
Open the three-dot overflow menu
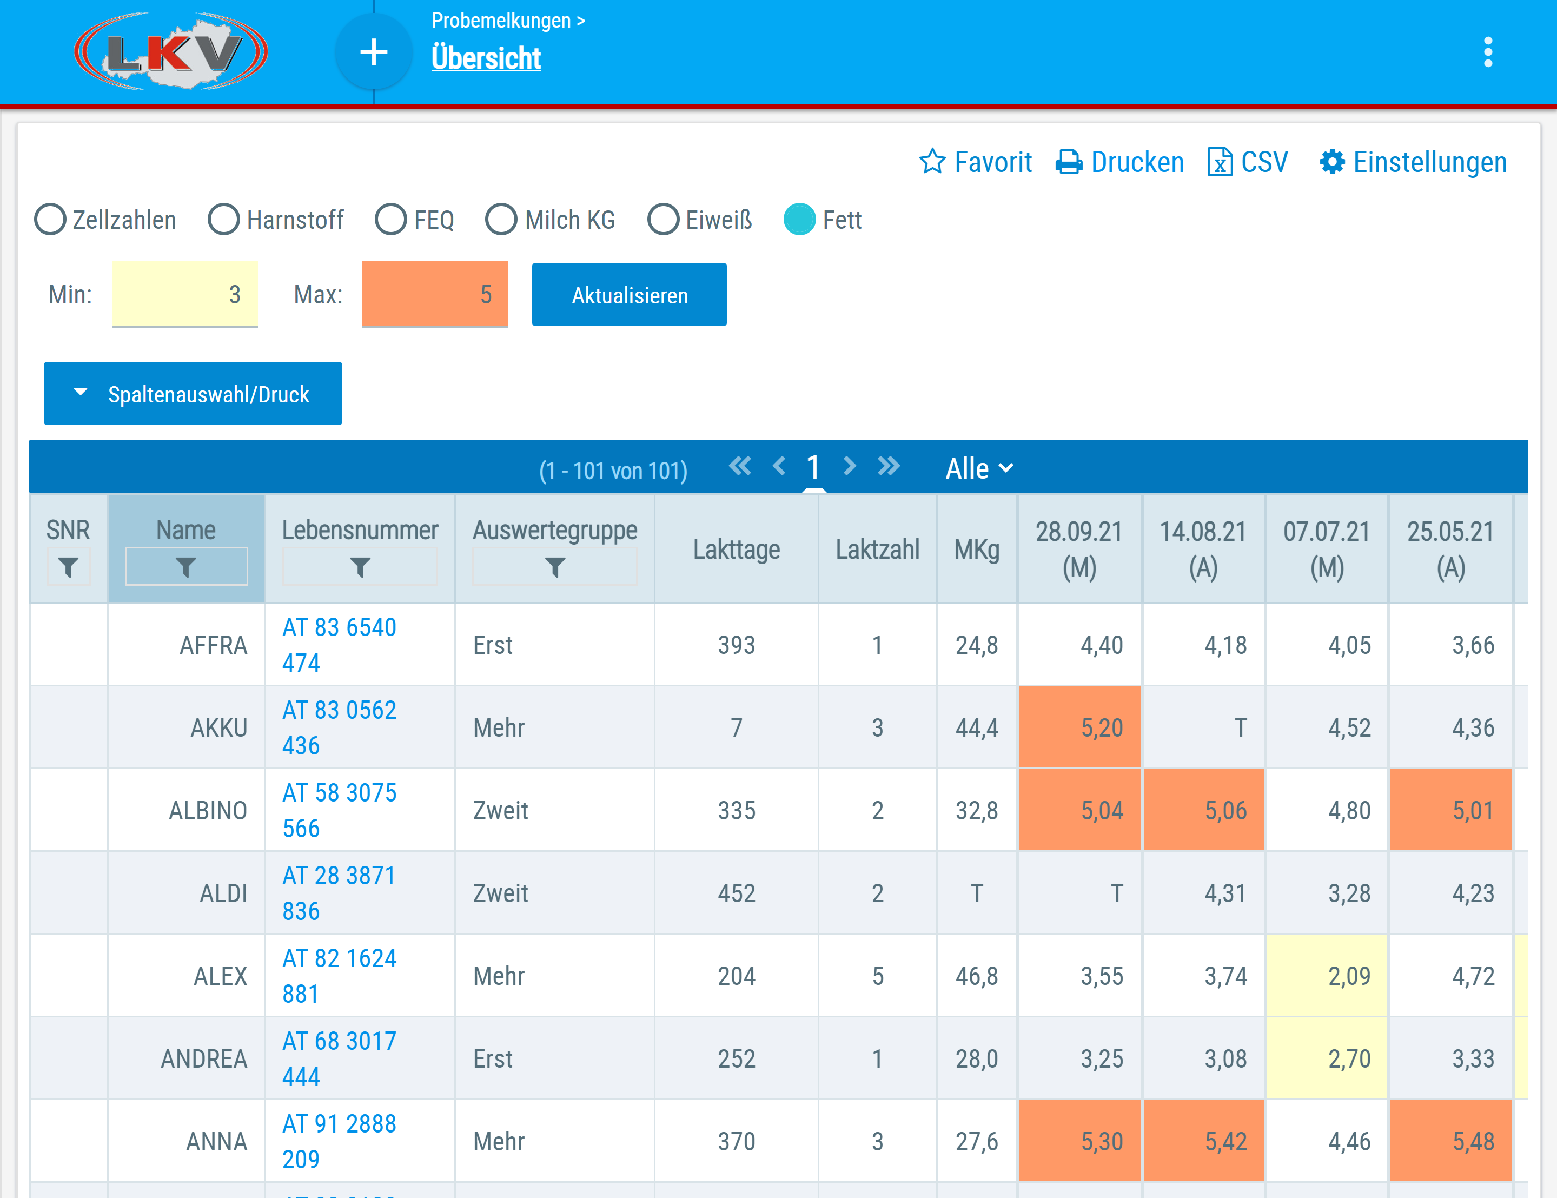click(1487, 52)
